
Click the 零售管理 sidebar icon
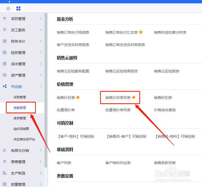point(5,162)
